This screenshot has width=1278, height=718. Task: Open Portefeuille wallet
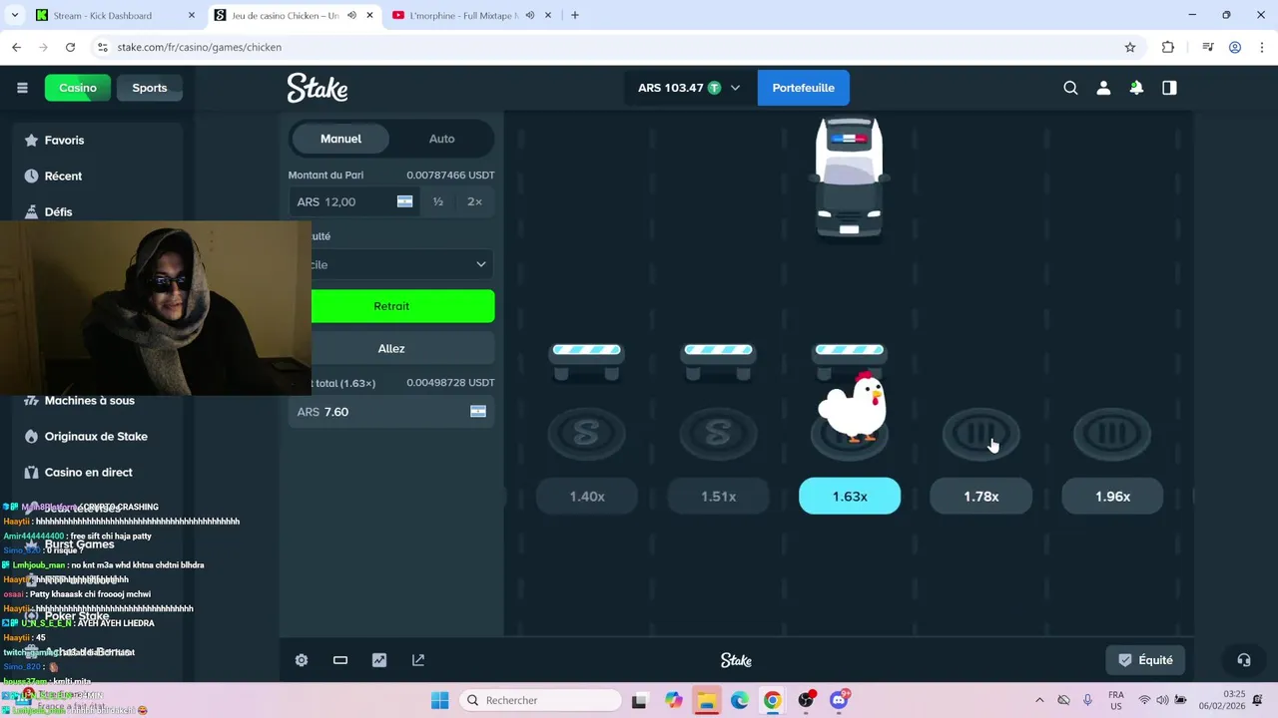(x=803, y=88)
